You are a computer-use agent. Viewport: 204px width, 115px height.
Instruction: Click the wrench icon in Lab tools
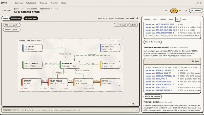[x=192, y=11]
